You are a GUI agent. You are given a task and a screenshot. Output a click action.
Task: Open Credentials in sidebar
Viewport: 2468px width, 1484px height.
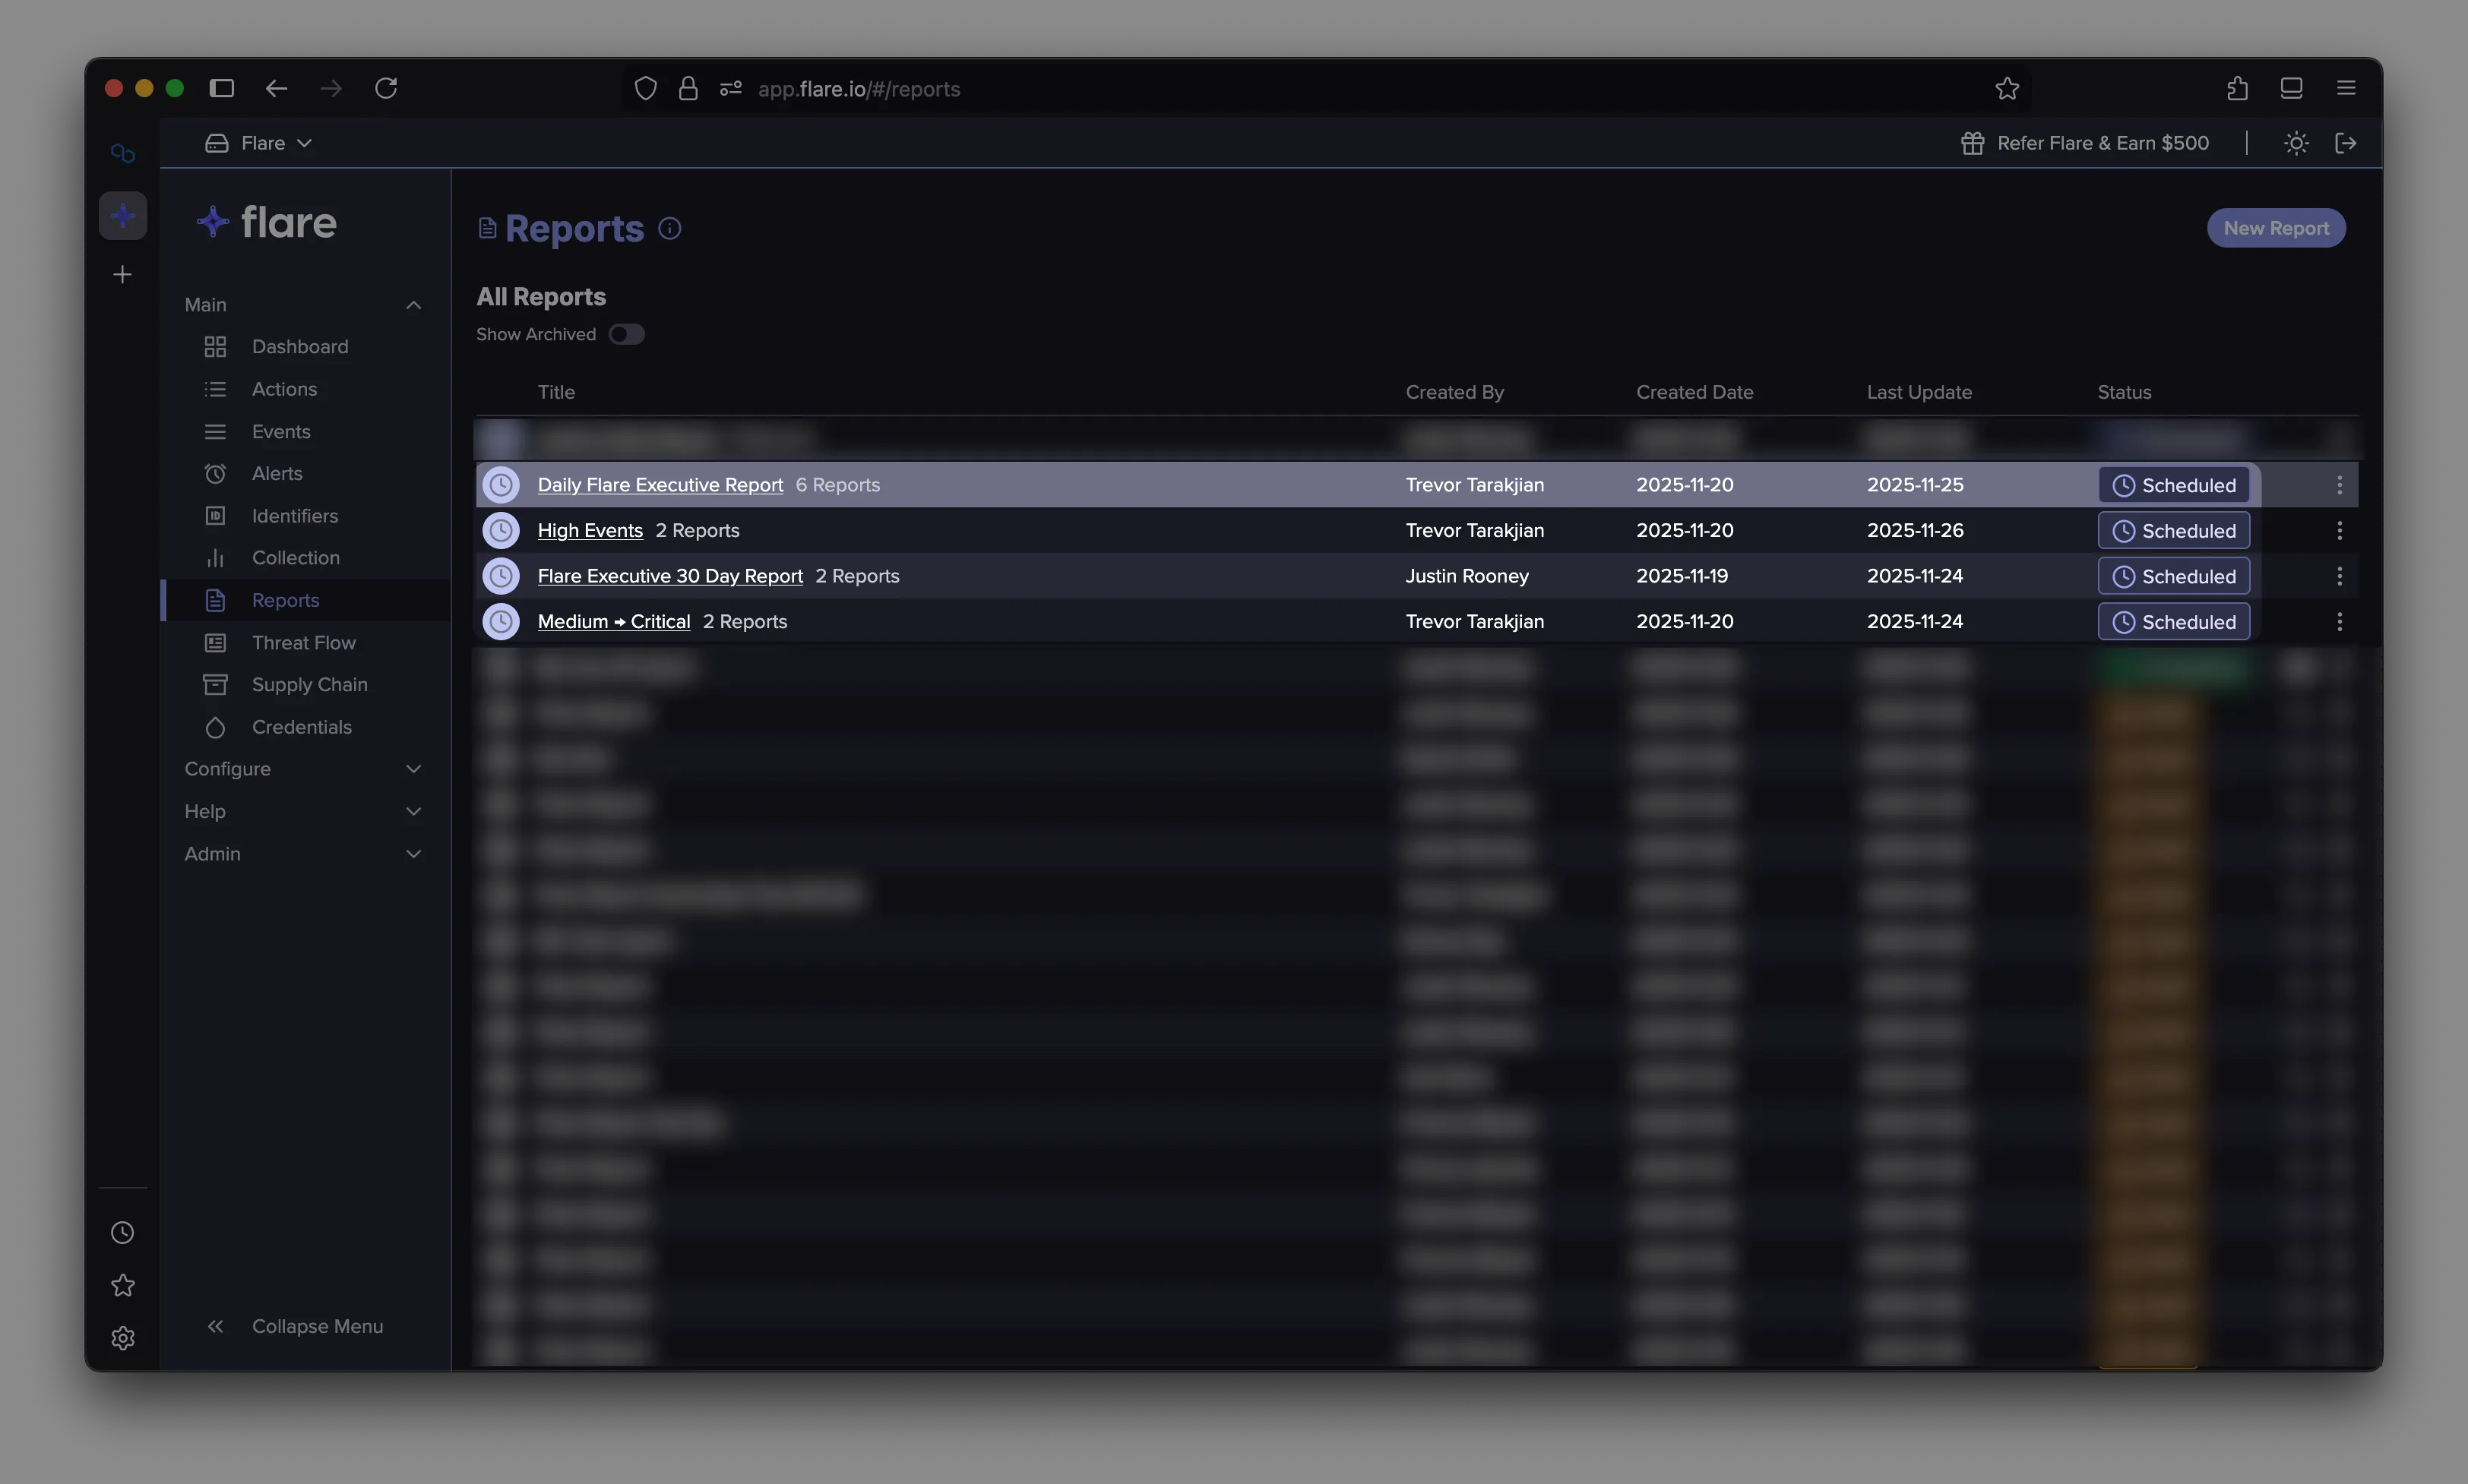301,727
